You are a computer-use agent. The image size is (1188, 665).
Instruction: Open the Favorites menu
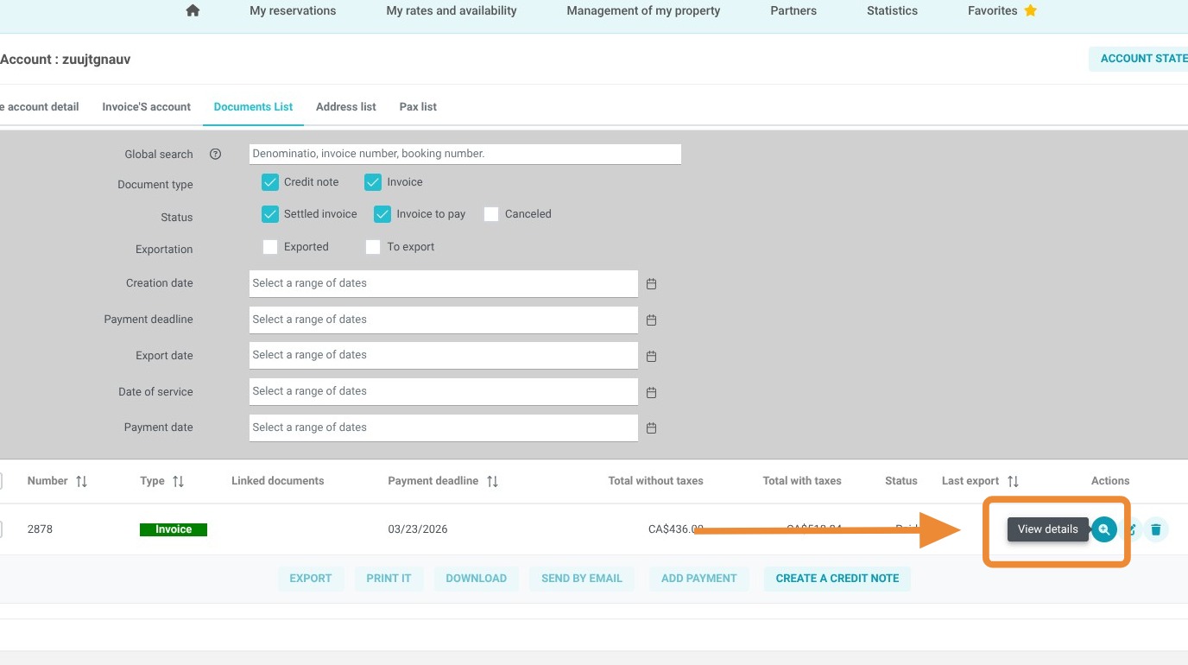992,10
